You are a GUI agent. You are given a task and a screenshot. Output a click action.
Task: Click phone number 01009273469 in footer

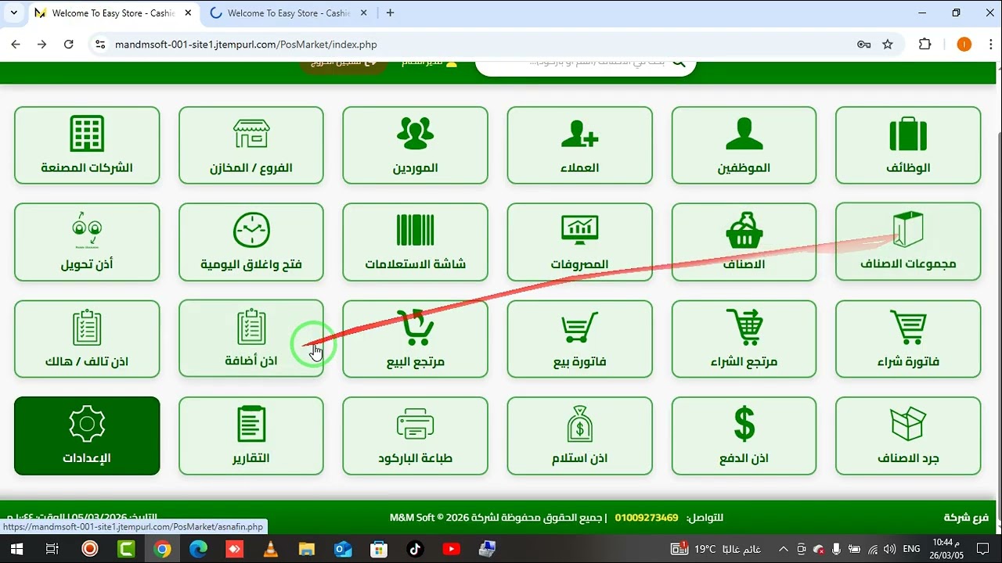coord(647,518)
